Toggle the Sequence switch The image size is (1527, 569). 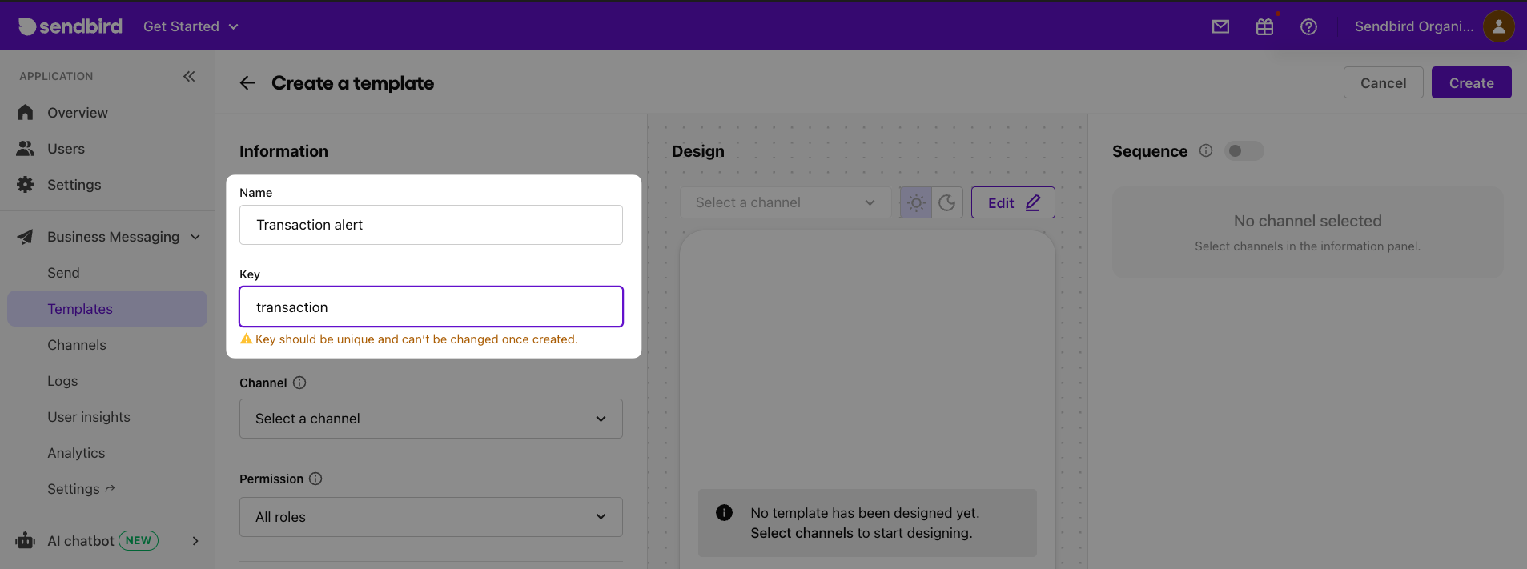point(1244,150)
